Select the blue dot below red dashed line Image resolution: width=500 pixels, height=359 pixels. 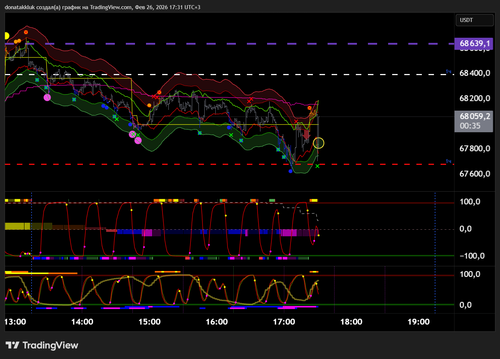291,171
